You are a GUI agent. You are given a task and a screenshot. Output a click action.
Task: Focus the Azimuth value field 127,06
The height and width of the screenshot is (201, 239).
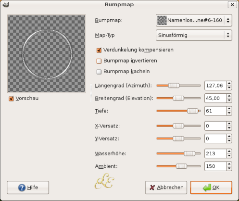pyautogui.click(x=215, y=86)
